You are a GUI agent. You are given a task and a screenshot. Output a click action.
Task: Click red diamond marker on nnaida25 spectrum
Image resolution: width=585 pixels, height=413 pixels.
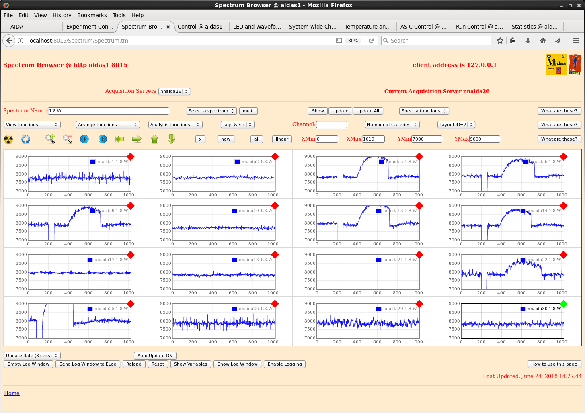(131, 304)
